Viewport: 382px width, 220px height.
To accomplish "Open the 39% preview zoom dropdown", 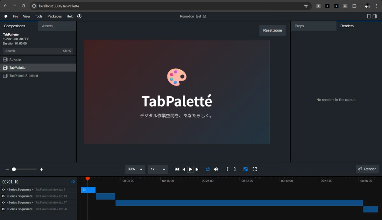I will (x=135, y=169).
